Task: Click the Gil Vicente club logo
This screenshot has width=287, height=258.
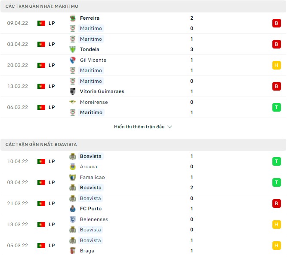Action: (72, 60)
